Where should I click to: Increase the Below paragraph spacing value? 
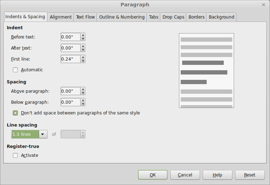[83, 100]
